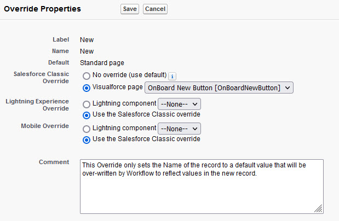This screenshot has width=339, height=221.
Task: Click the Mobile Override field label
Action: point(45,126)
